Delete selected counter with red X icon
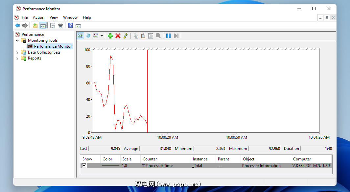Viewport: 350px width, 192px height. [x=118, y=36]
